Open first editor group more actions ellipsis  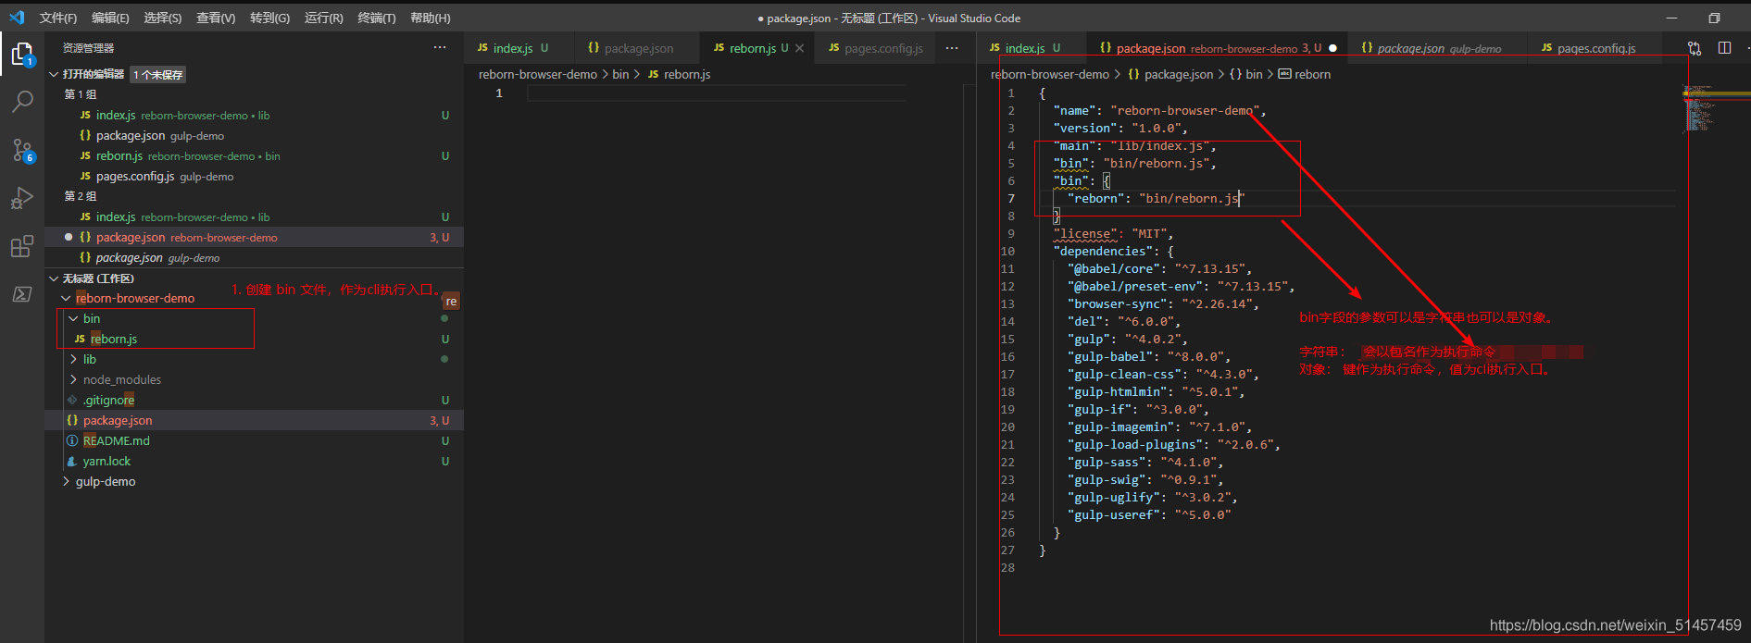952,48
